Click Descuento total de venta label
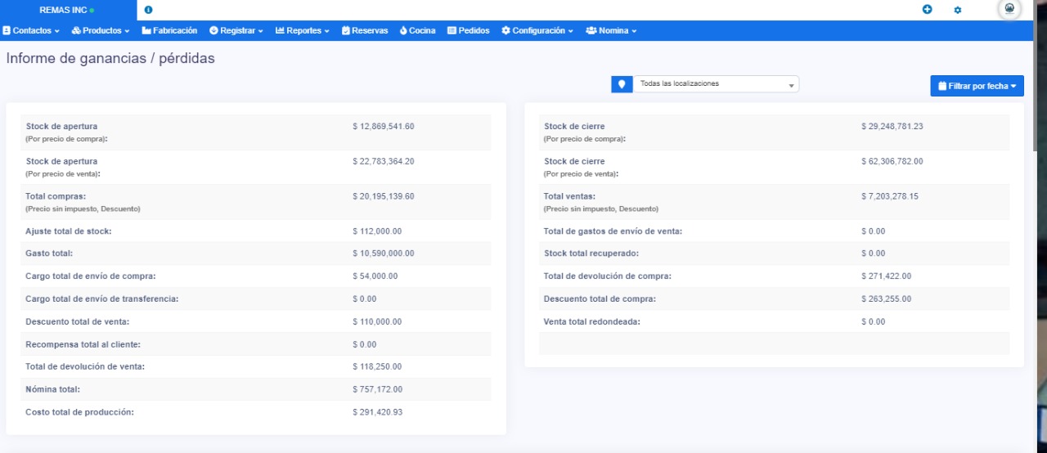Viewport: 1047px width, 453px height. click(78, 322)
